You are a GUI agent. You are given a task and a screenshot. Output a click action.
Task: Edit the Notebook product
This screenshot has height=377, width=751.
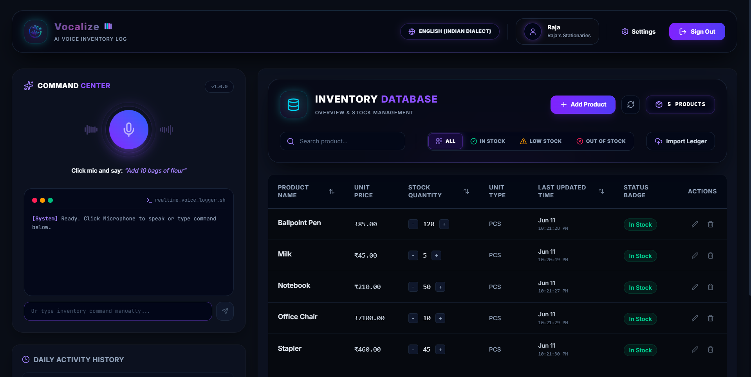click(x=695, y=287)
